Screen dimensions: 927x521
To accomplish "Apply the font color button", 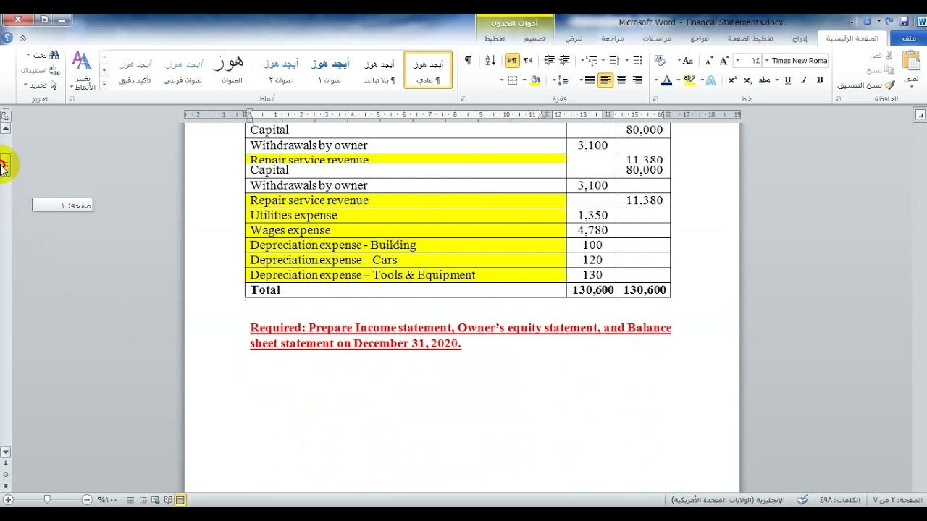I will (x=666, y=80).
